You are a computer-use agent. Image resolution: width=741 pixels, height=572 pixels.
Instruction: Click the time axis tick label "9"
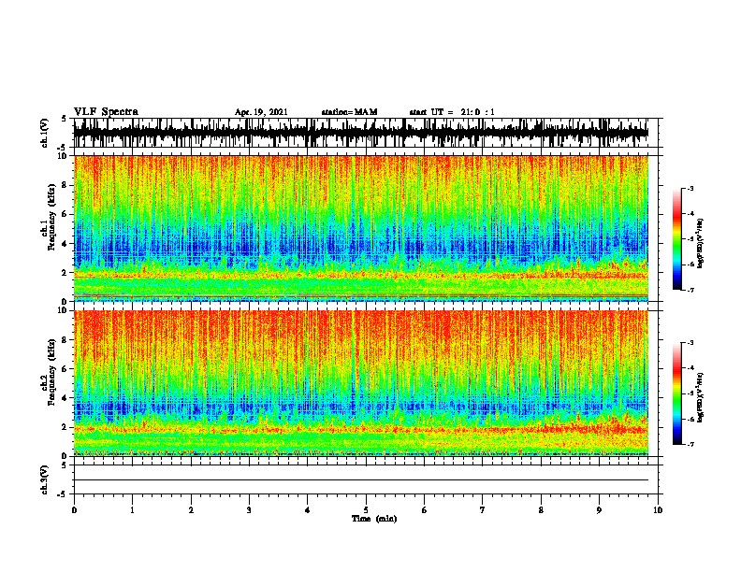599,510
